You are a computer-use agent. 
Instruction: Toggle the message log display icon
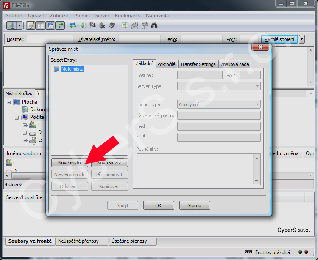[x=31, y=25]
